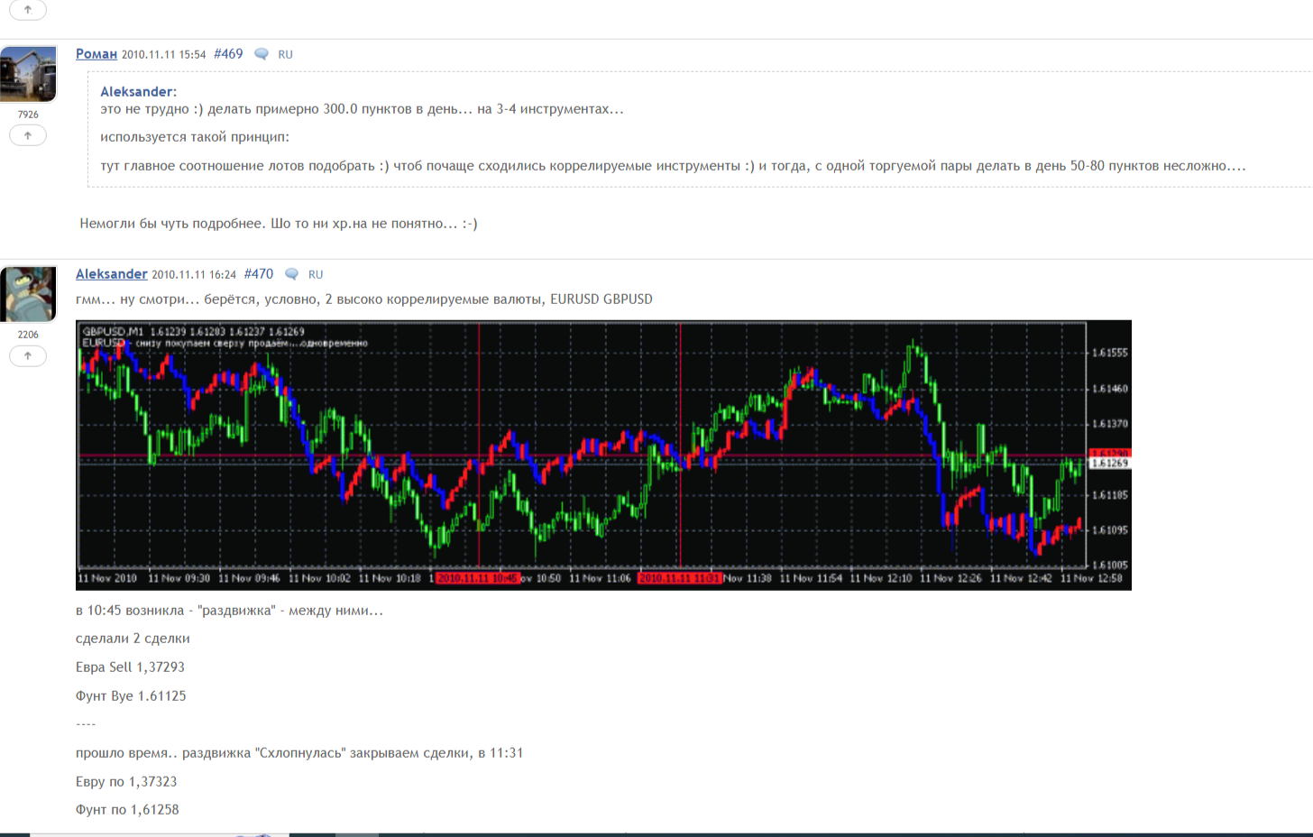Click the red 10:45 time marker on chart
Screen dimensions: 1313x837
(x=478, y=578)
